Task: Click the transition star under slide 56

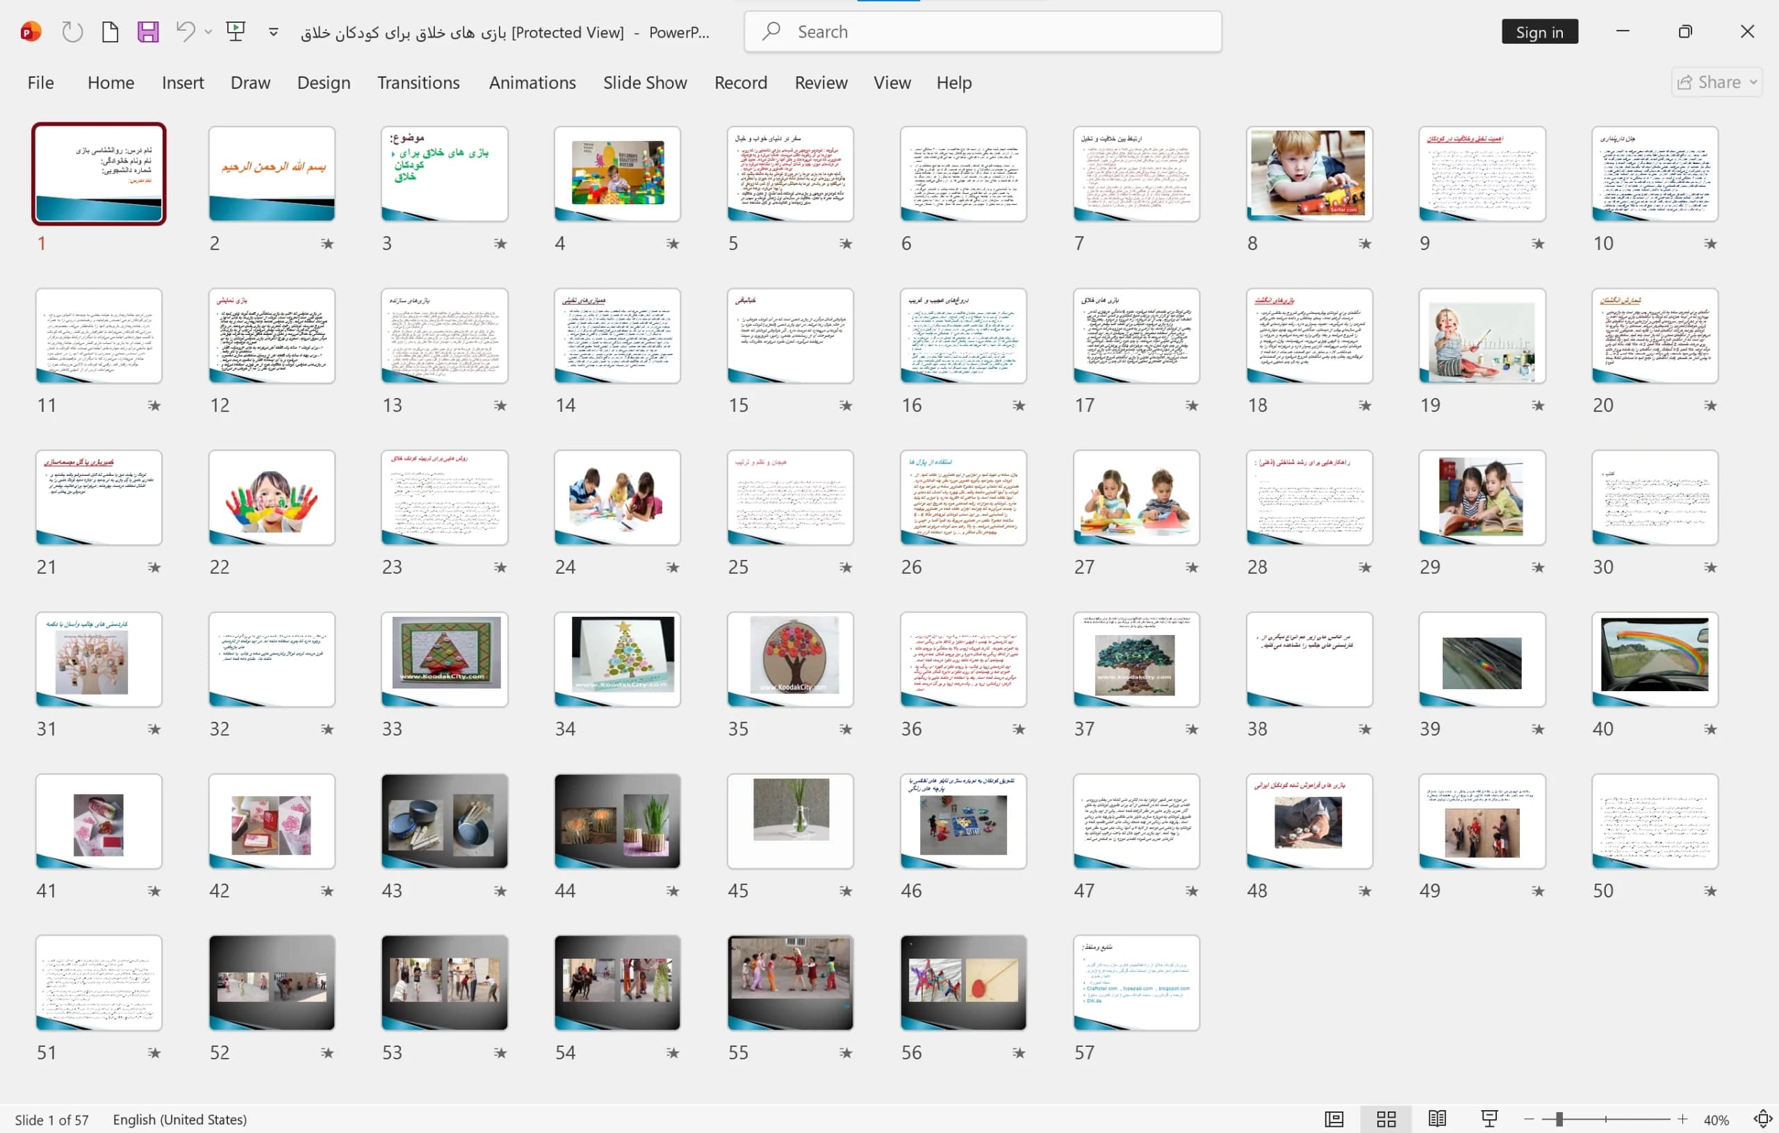Action: click(x=1019, y=1052)
